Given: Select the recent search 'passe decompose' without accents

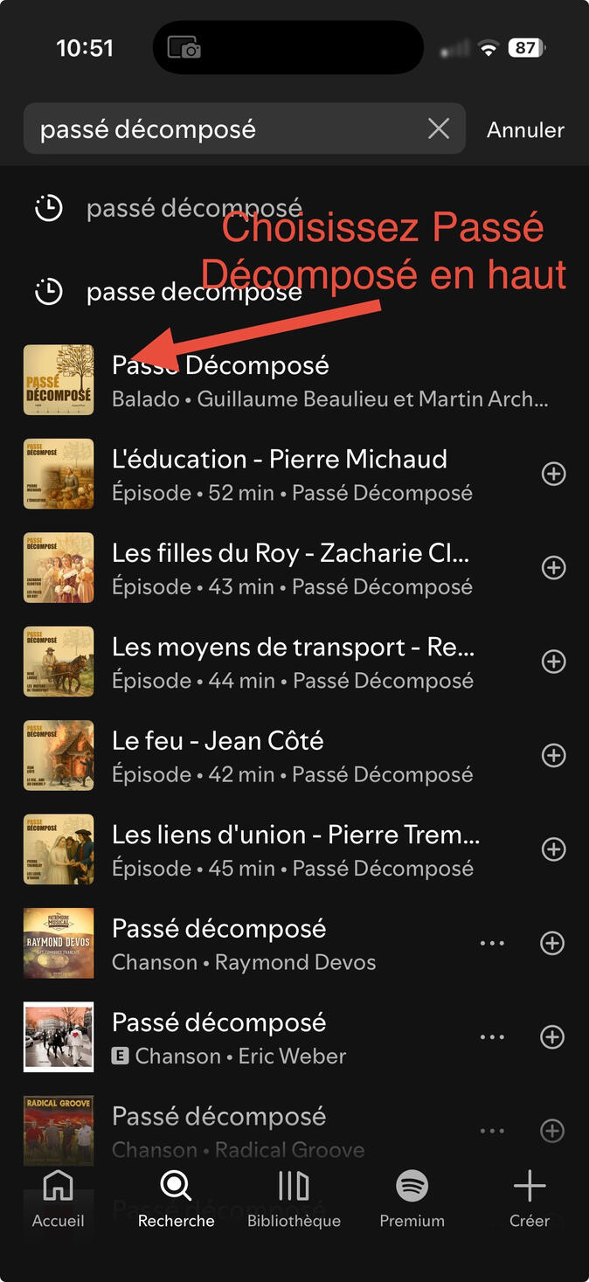Looking at the screenshot, I should (x=194, y=292).
